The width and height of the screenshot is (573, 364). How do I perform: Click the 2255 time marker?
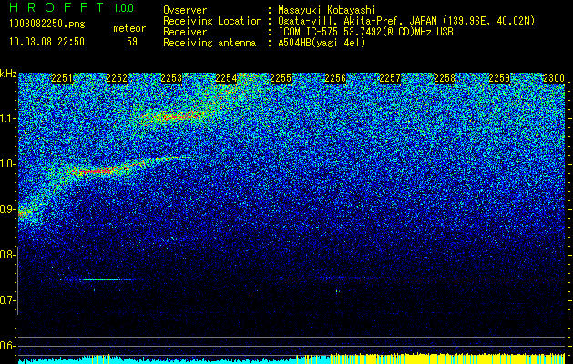pos(281,78)
